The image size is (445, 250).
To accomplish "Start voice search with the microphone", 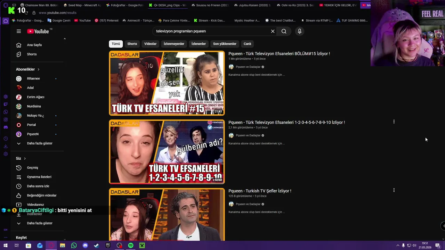I will tap(299, 31).
